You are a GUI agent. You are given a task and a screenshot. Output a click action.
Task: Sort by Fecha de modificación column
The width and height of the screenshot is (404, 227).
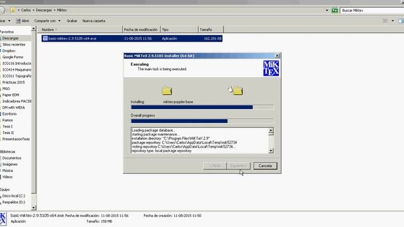click(x=141, y=30)
